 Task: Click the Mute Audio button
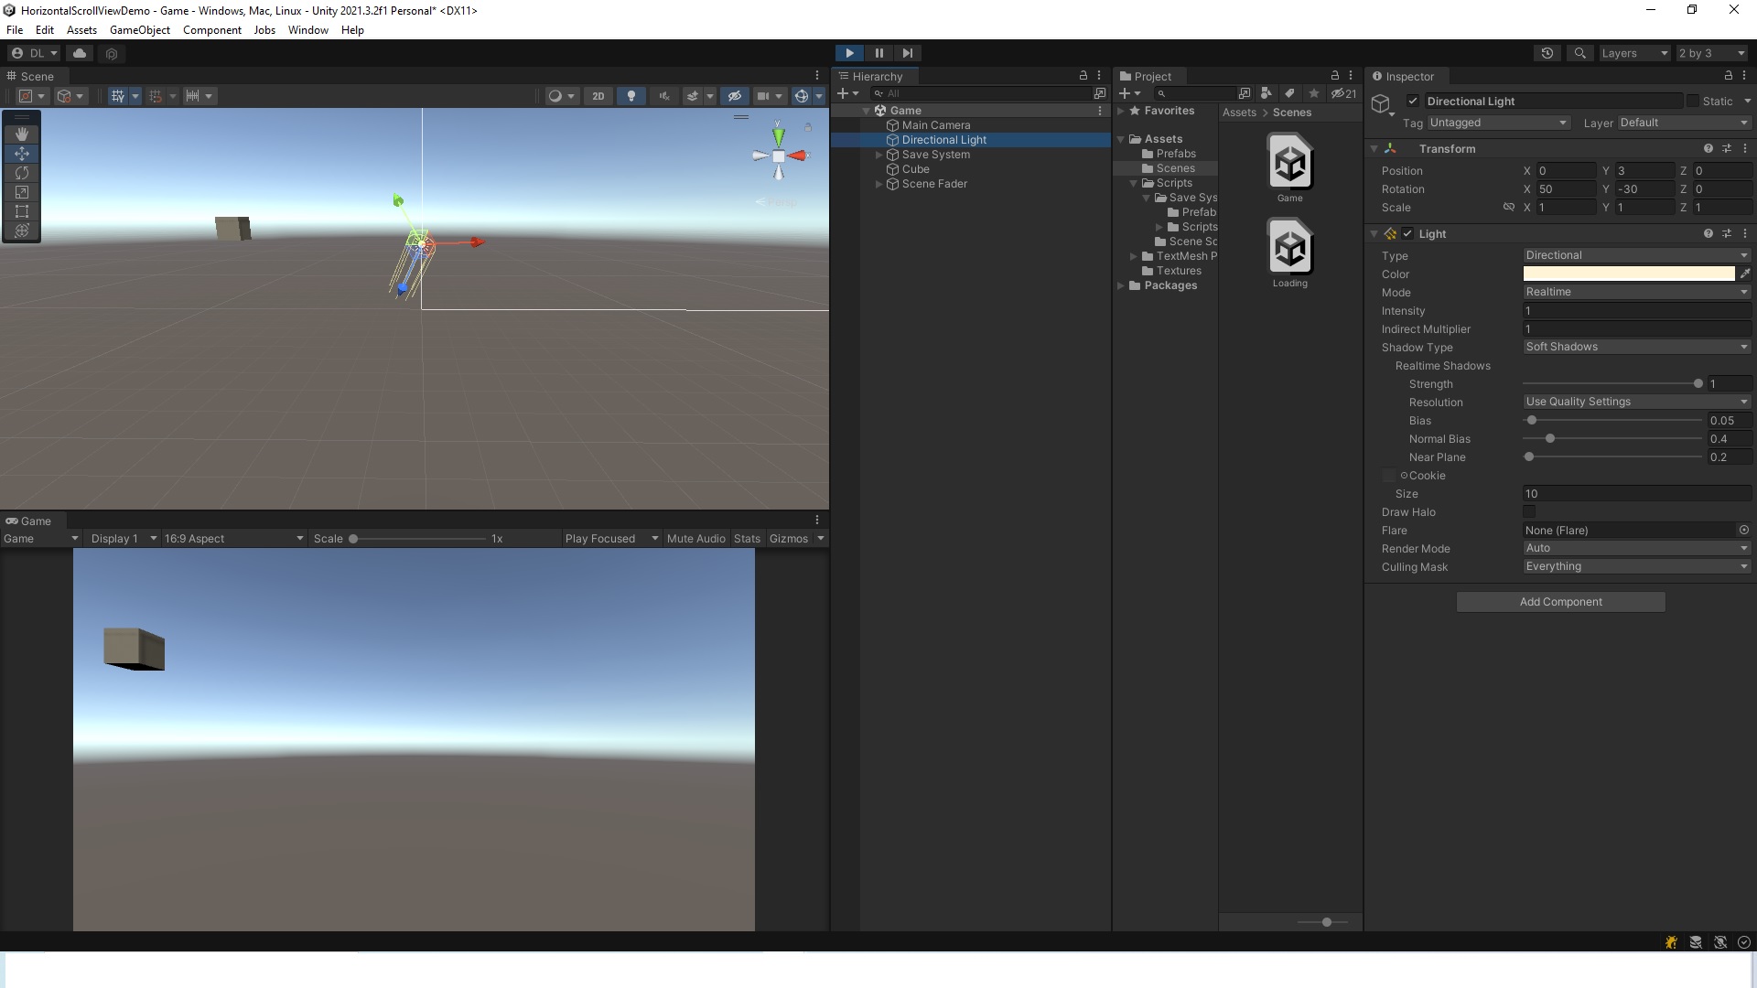[695, 539]
